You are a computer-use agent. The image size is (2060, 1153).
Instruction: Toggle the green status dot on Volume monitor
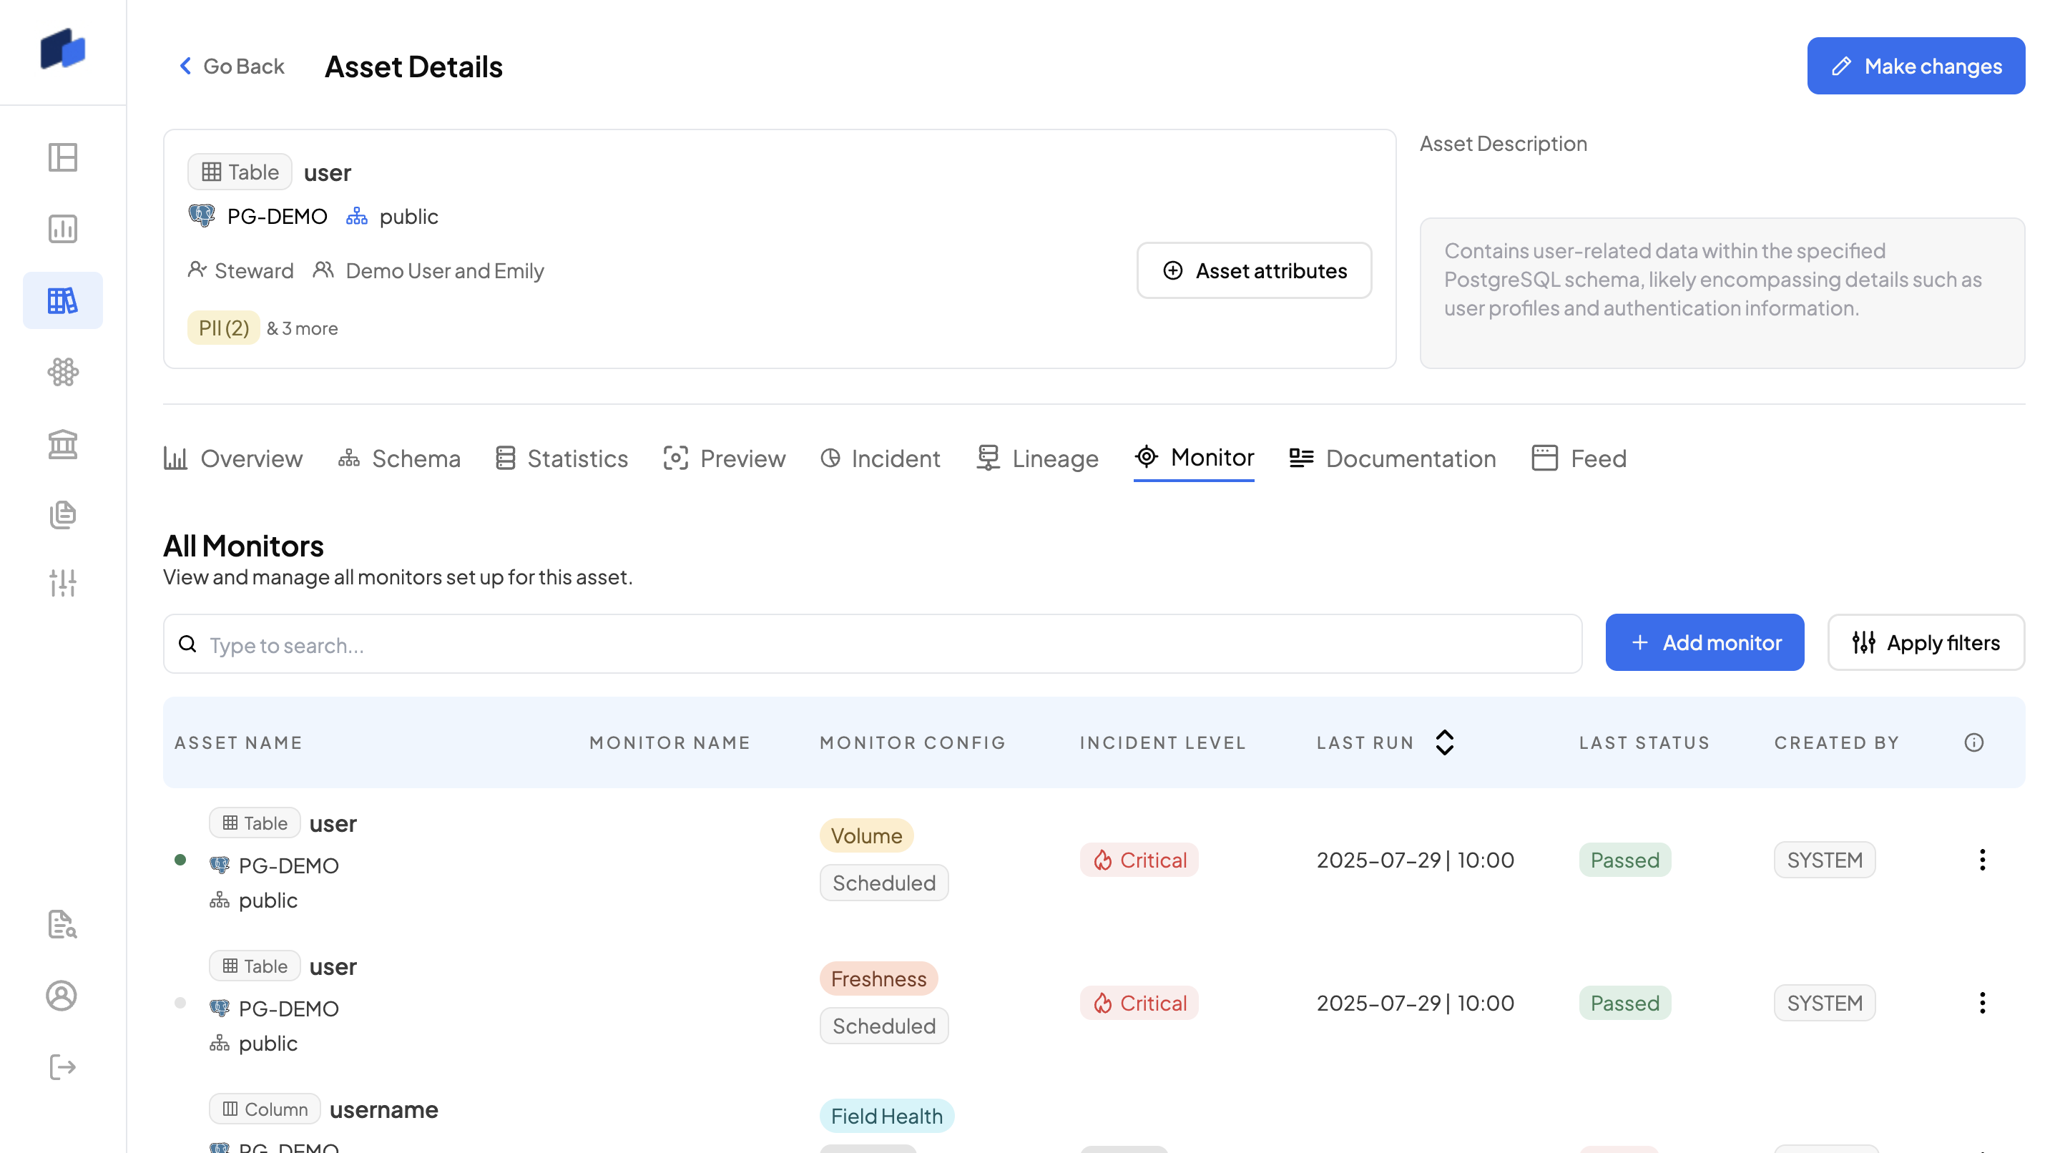[180, 860]
